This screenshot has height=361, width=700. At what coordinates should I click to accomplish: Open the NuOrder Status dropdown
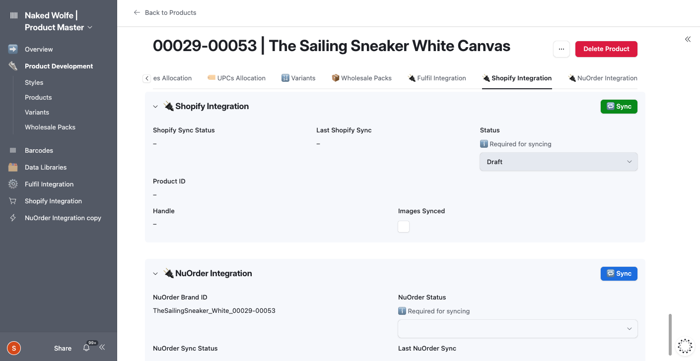point(518,329)
